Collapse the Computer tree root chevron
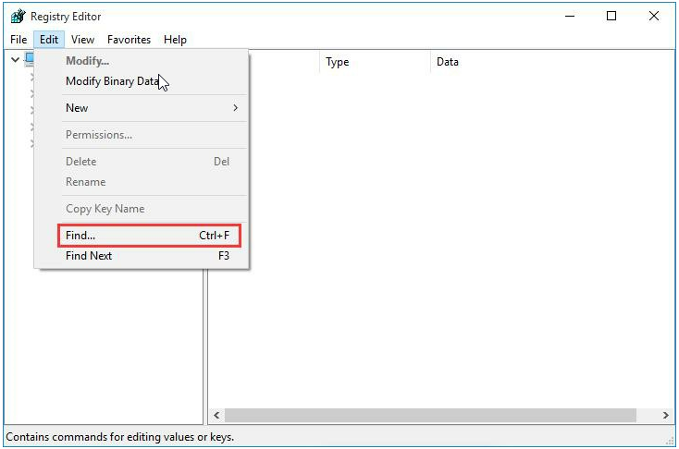Screen dimensions: 679x449 click(15, 60)
